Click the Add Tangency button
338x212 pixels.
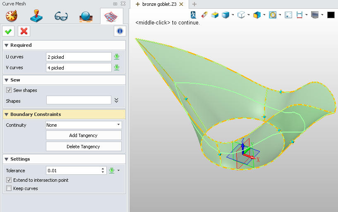pyautogui.click(x=84, y=135)
